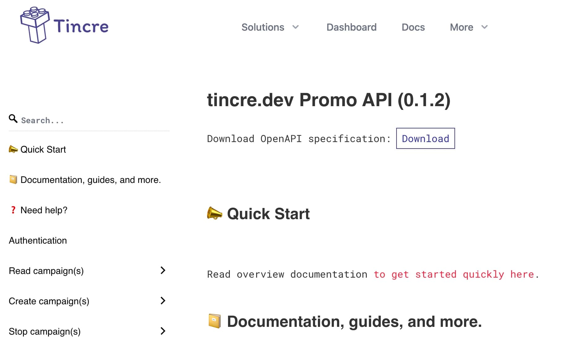Image resolution: width=570 pixels, height=351 pixels.
Task: Select Docs in the top navigation
Action: (x=413, y=27)
